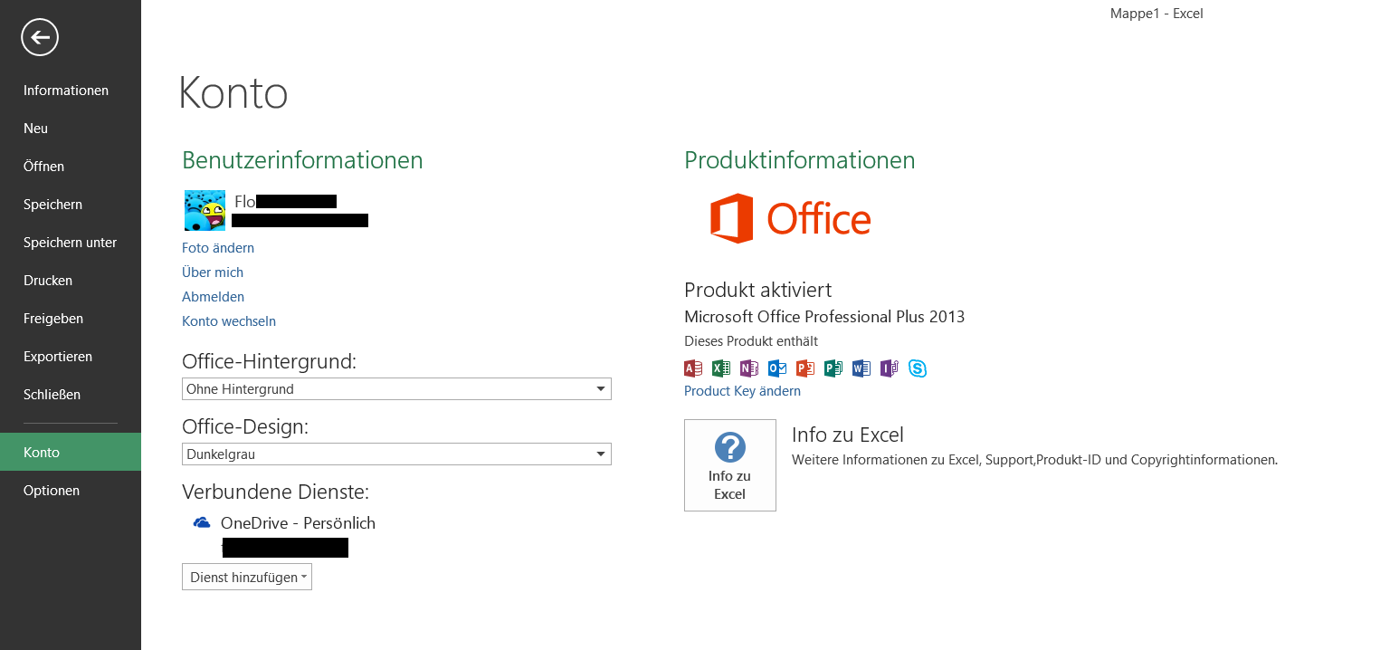Expand the Dienst hinzufügen menu

click(x=247, y=577)
